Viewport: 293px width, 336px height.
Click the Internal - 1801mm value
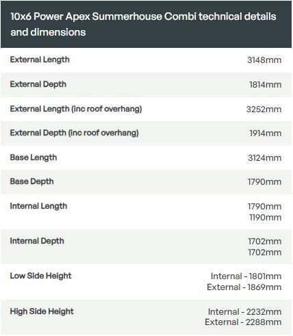click(x=246, y=276)
